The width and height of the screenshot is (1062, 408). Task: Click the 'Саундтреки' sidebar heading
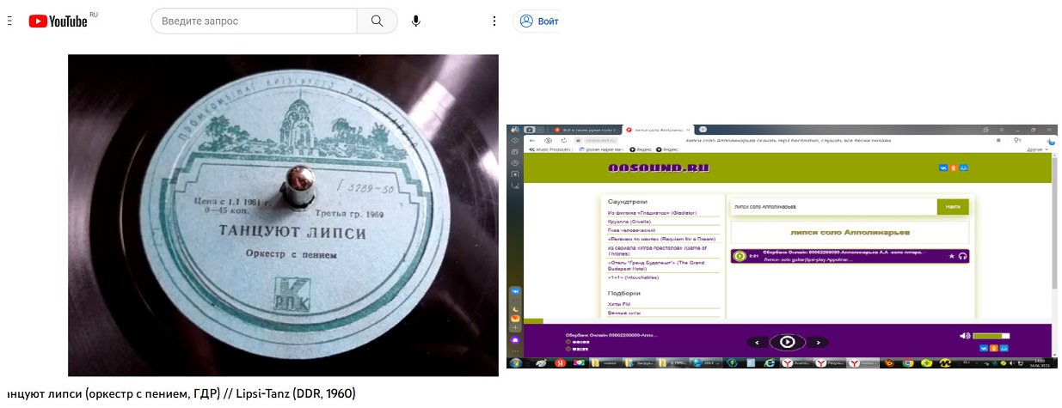(627, 201)
